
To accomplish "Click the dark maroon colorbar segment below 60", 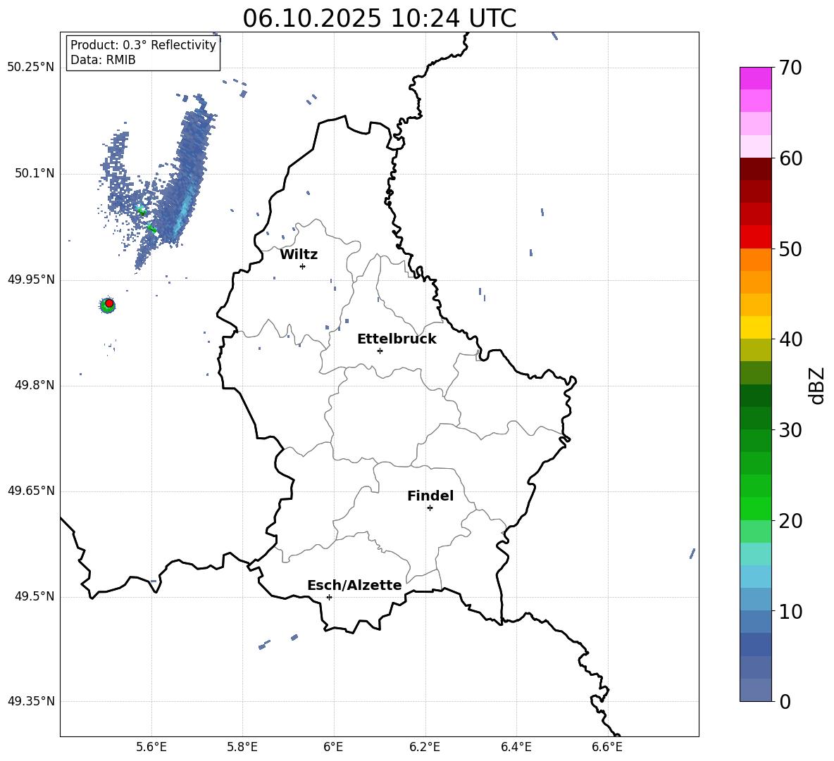I will 755,169.
